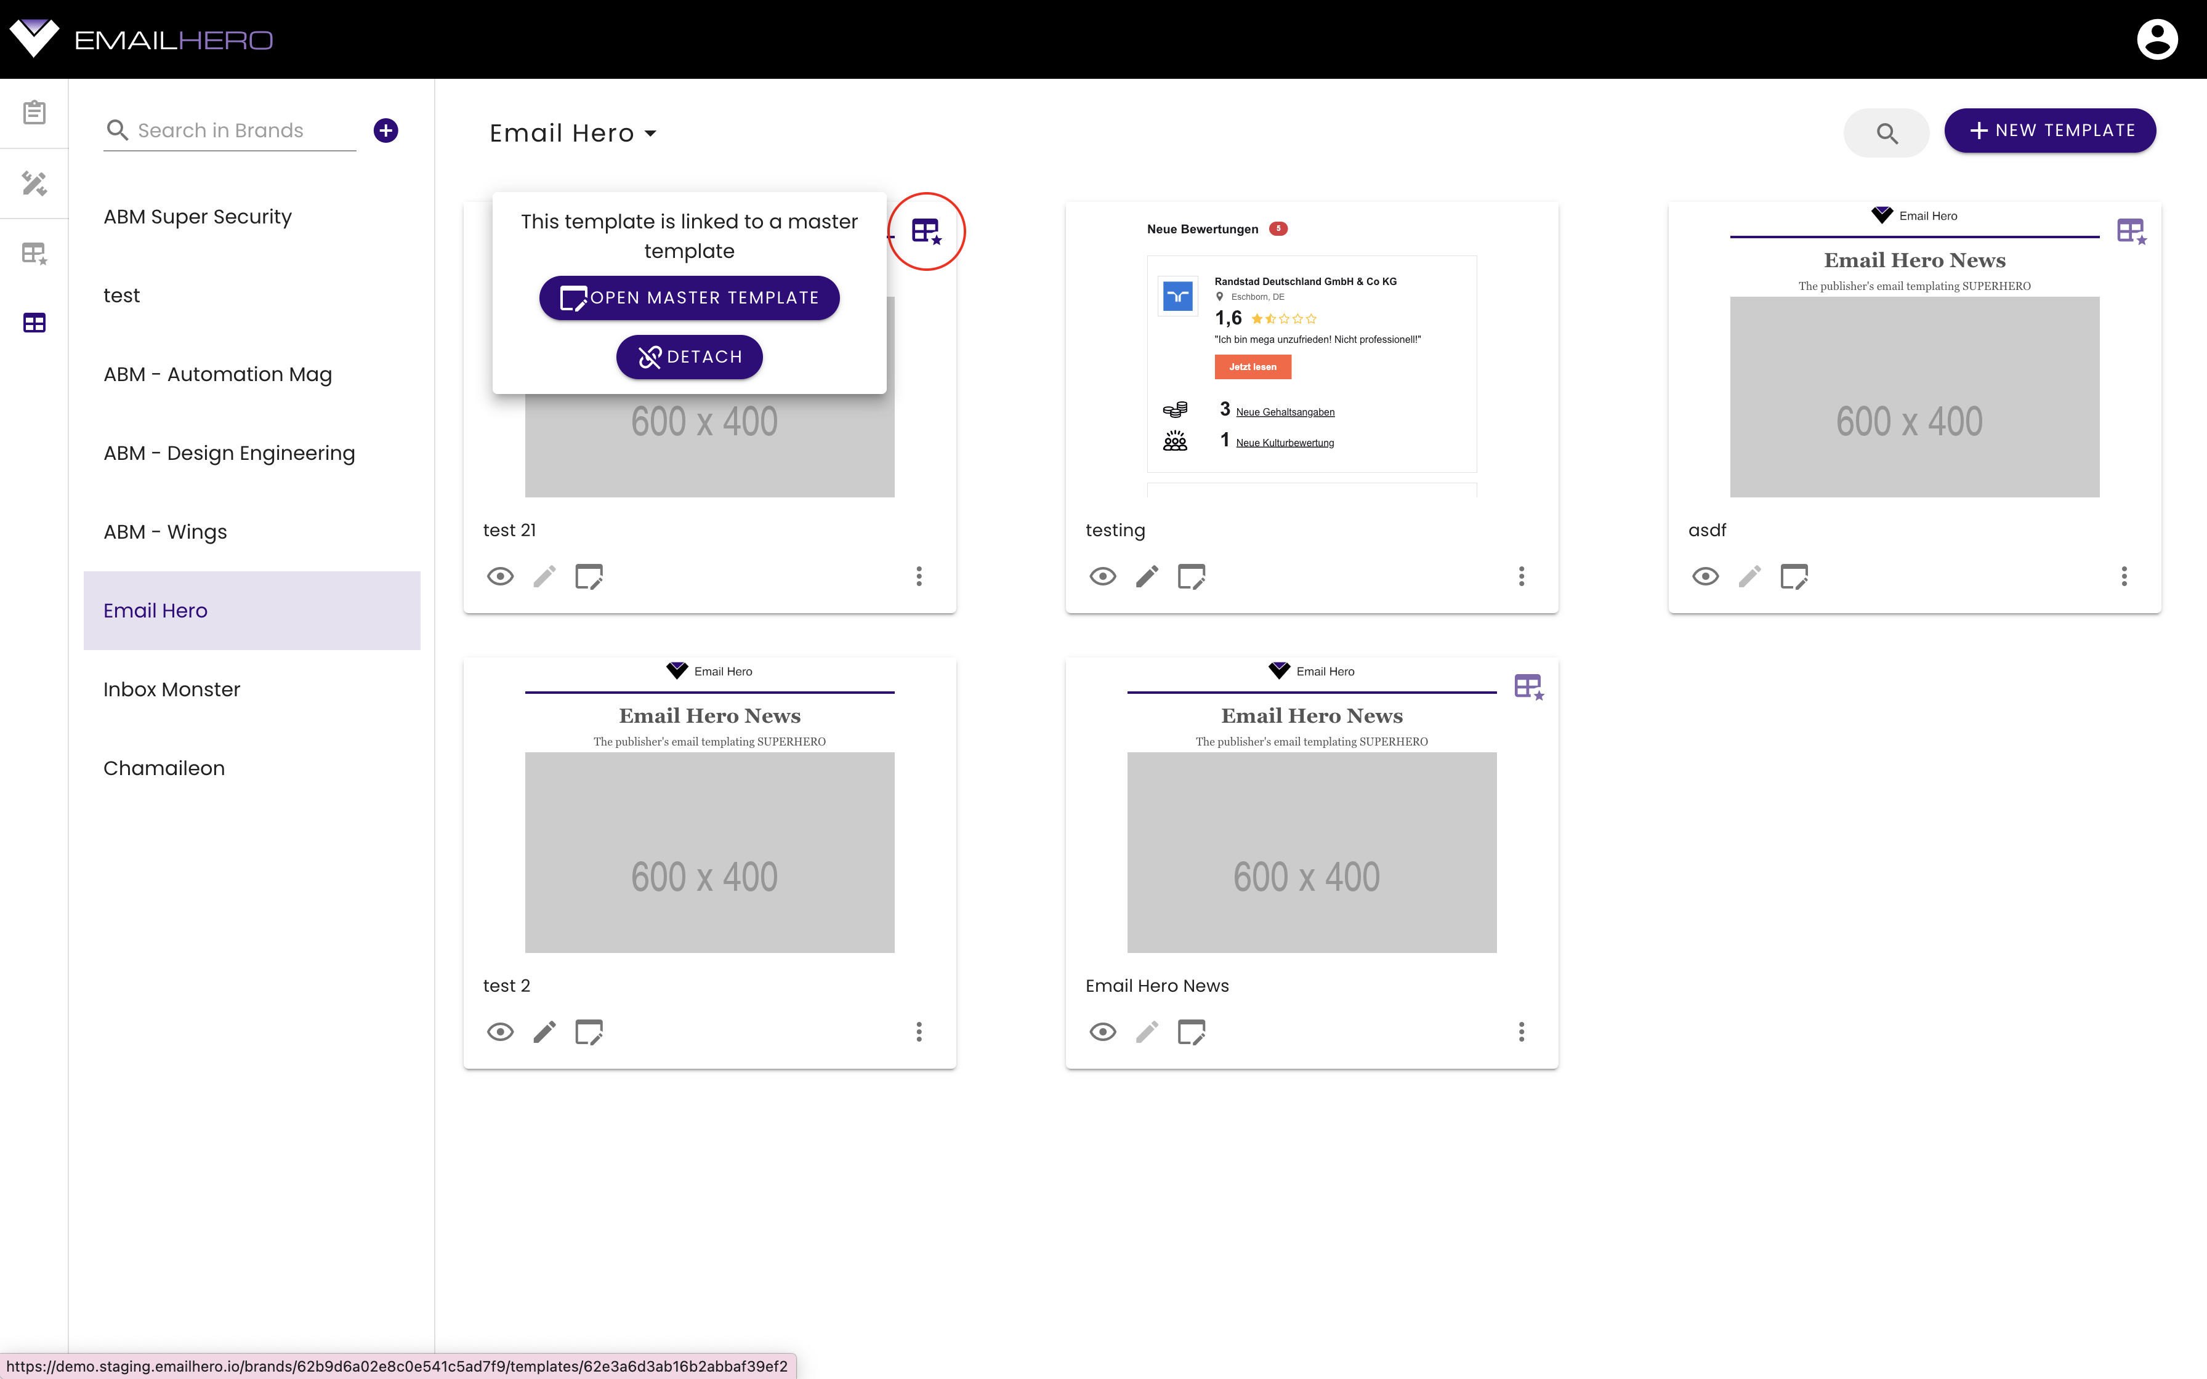
Task: Open master template from popup dialog
Action: (x=690, y=297)
